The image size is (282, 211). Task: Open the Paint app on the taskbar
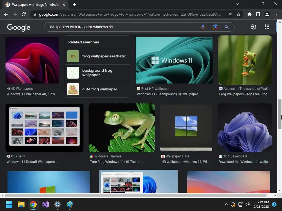click(70, 204)
